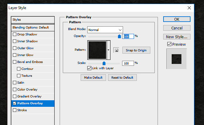Enable Drop Shadow checkbox

[x=14, y=34]
